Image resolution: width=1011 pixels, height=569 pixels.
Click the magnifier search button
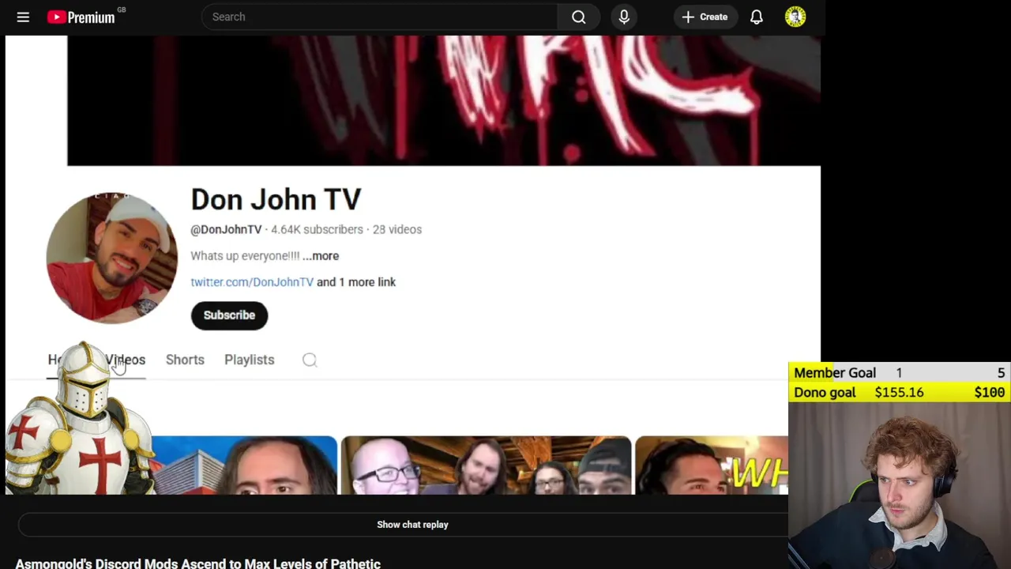click(x=579, y=17)
